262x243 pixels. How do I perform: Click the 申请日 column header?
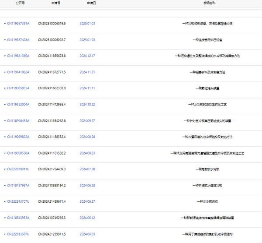pos(92,3)
